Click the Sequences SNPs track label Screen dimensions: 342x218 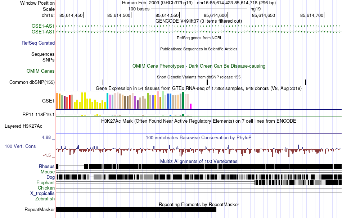[x=43, y=57]
